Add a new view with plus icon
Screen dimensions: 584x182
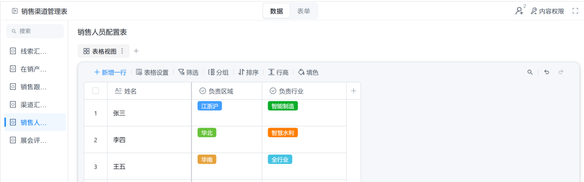(x=136, y=51)
